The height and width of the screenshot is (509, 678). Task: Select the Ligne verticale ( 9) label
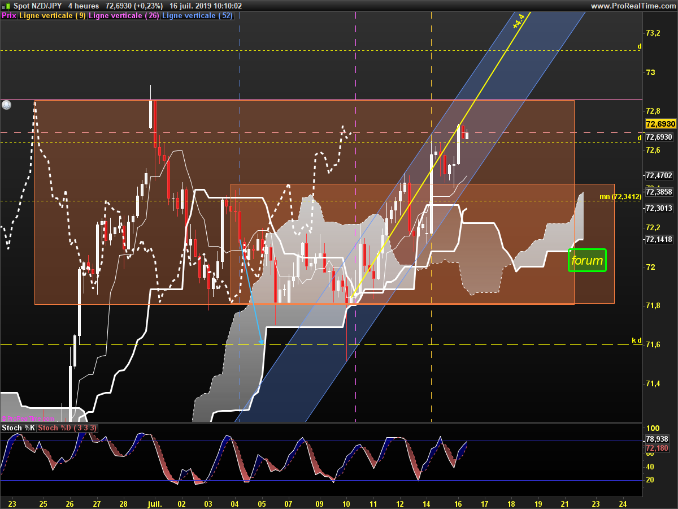pyautogui.click(x=53, y=16)
